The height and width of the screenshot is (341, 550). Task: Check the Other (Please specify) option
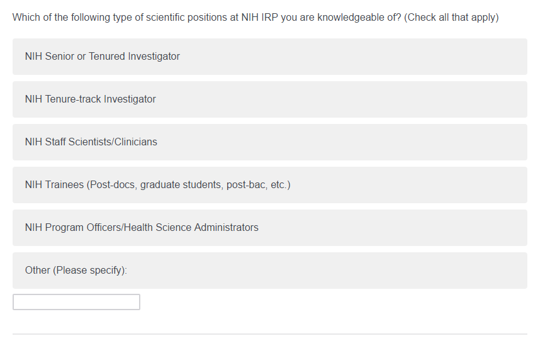tap(269, 271)
